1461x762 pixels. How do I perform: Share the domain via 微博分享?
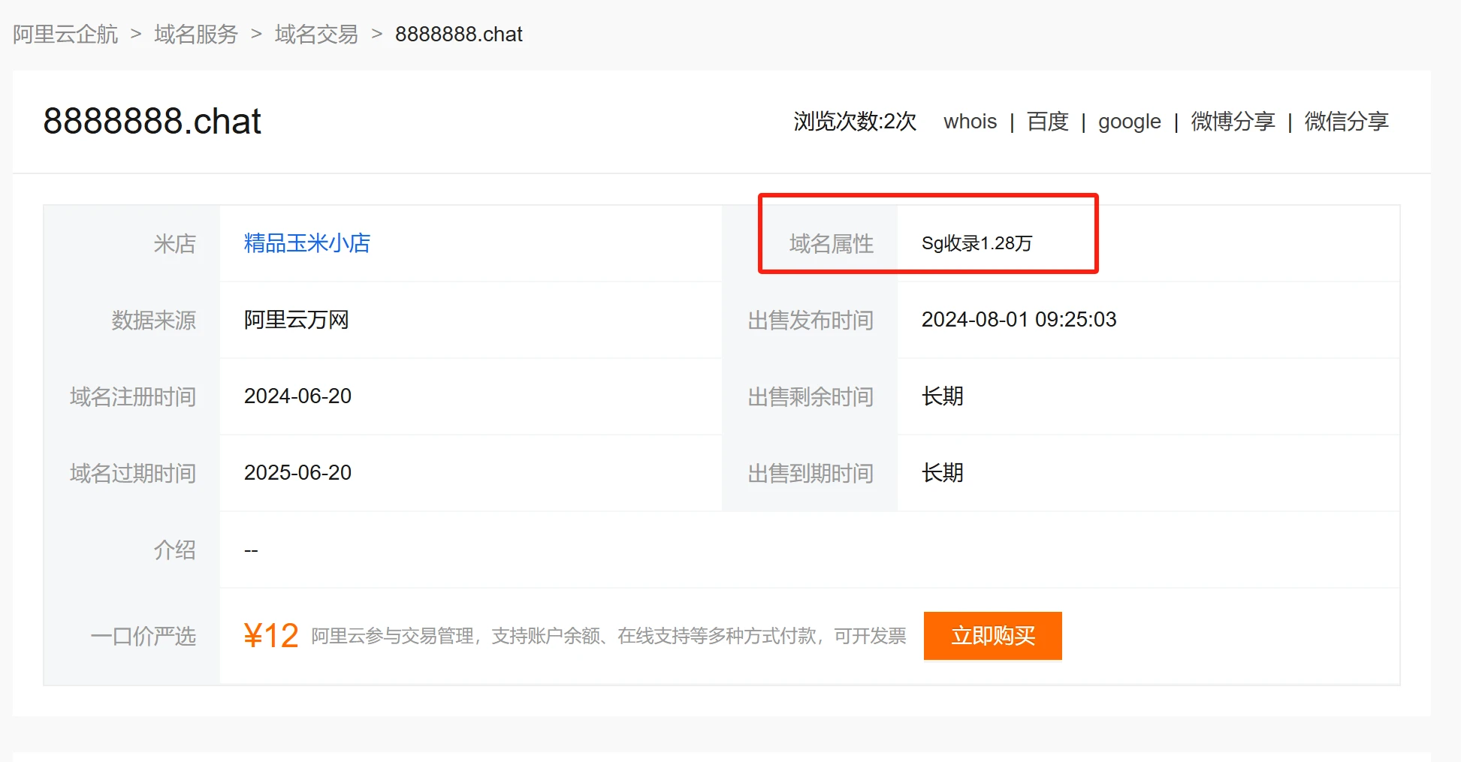click(x=1233, y=122)
